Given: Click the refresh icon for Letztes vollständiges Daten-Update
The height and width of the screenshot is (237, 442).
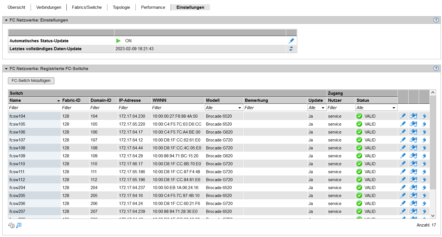Looking at the screenshot, I should [x=291, y=49].
